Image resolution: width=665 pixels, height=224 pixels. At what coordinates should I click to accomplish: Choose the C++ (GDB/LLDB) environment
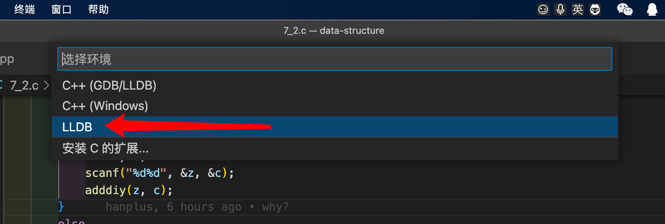(109, 85)
